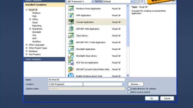Expand Other Languages node
Image resolution: width=193 pixels, height=108 pixels.
tap(27, 45)
